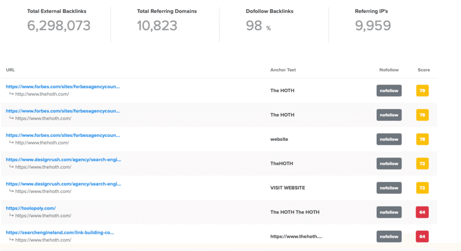Click the nofollow badge in searchengineland.com row
The image size is (461, 251).
(389, 236)
